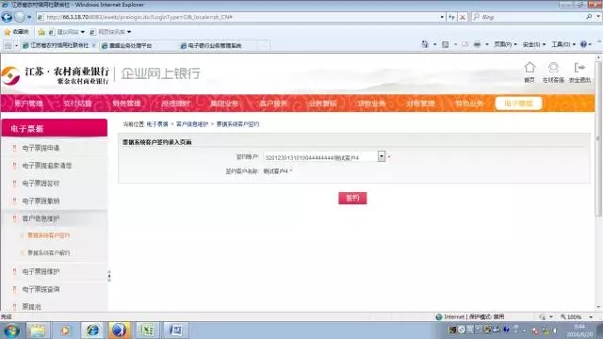Open the 工具(O) tools menu dropdown
The width and height of the screenshot is (603, 339).
563,44
